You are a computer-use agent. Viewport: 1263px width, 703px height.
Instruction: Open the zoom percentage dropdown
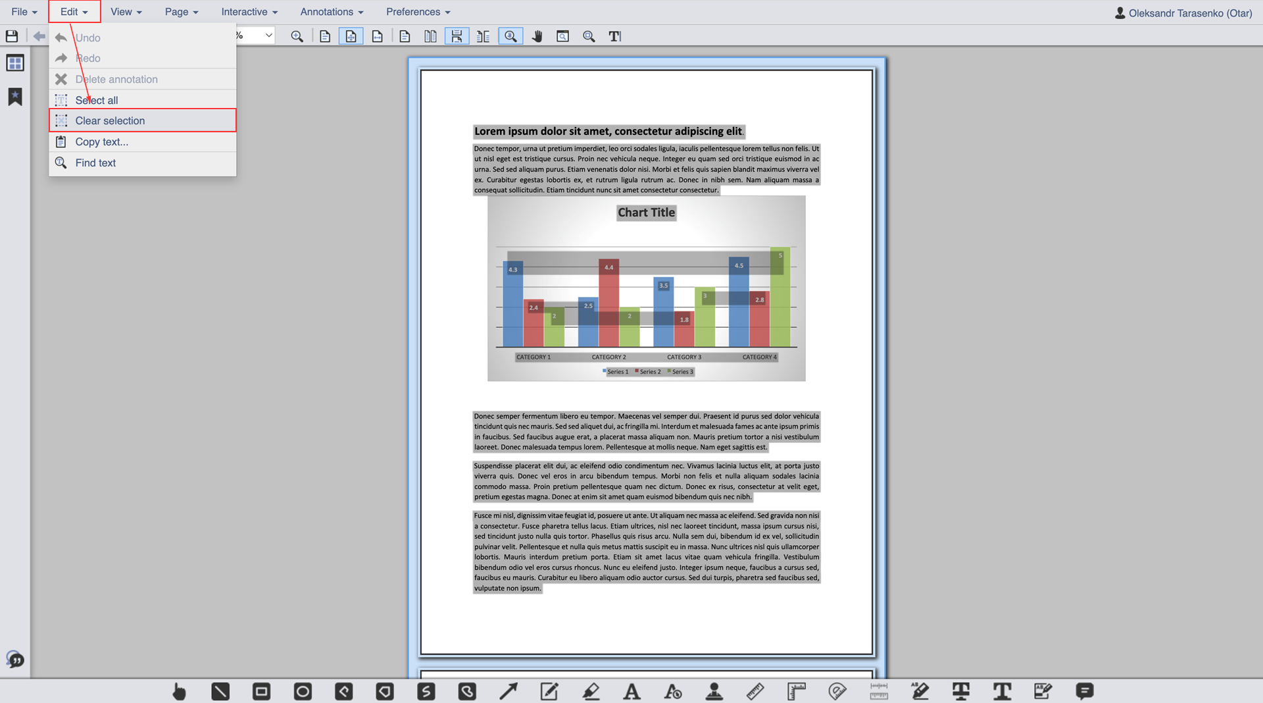pyautogui.click(x=268, y=36)
